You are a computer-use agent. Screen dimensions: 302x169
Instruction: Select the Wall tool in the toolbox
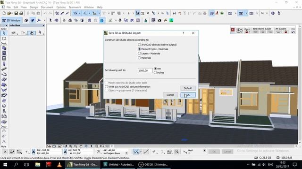[x=4, y=48]
